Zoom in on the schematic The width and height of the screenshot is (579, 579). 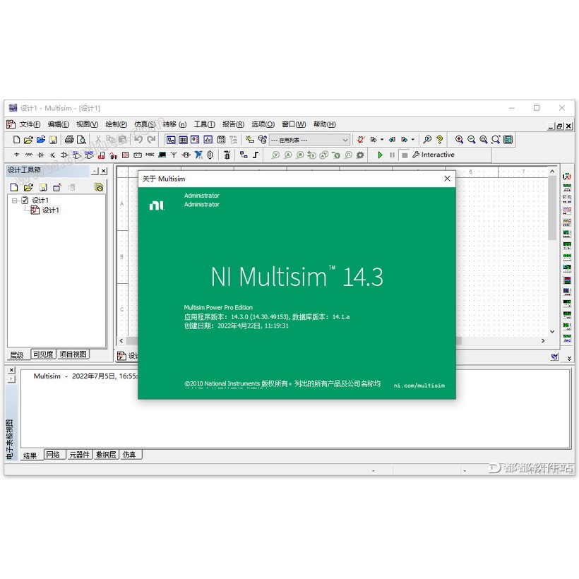point(459,140)
